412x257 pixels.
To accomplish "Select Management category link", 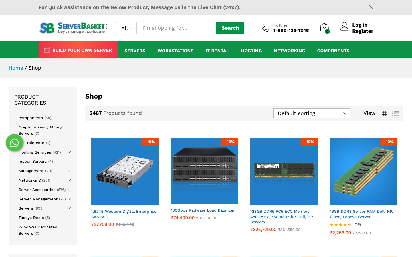I will point(31,171).
